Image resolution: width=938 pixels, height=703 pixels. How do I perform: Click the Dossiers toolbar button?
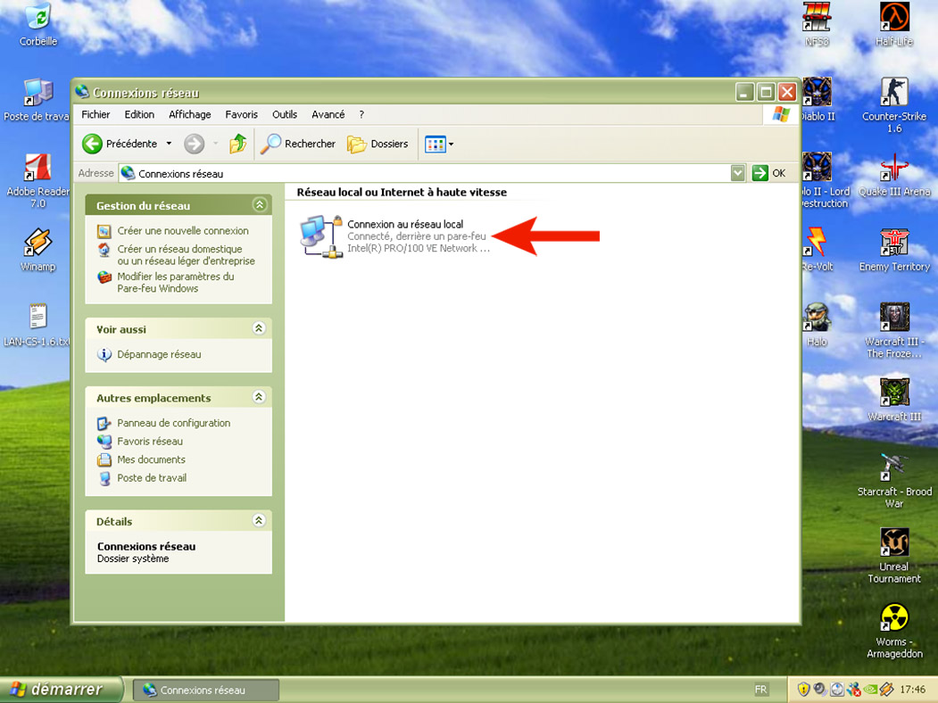point(378,144)
